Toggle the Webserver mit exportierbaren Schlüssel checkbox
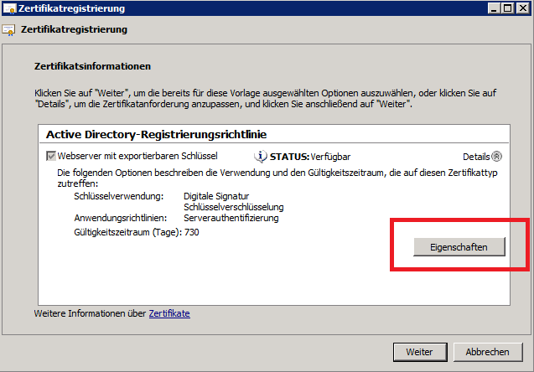Screen dimensions: 534x372 click(x=51, y=156)
